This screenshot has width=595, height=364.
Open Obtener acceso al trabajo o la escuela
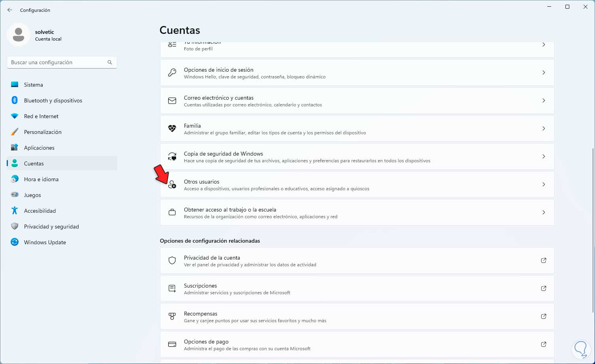pos(357,213)
